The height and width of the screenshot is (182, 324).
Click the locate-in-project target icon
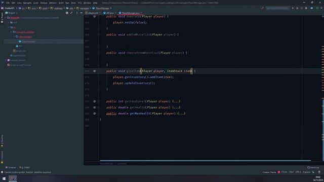click(67, 13)
